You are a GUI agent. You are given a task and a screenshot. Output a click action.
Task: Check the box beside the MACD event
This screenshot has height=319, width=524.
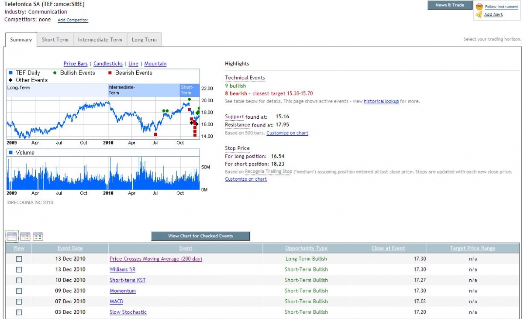point(19,302)
